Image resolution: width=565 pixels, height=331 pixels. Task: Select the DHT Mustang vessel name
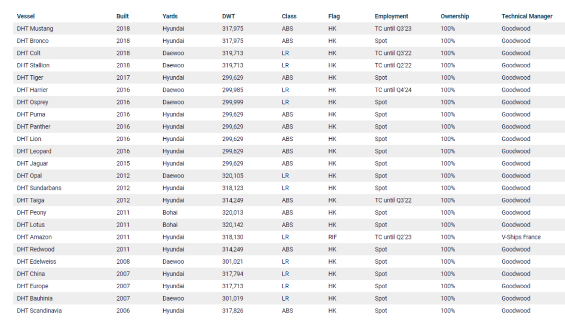point(35,28)
